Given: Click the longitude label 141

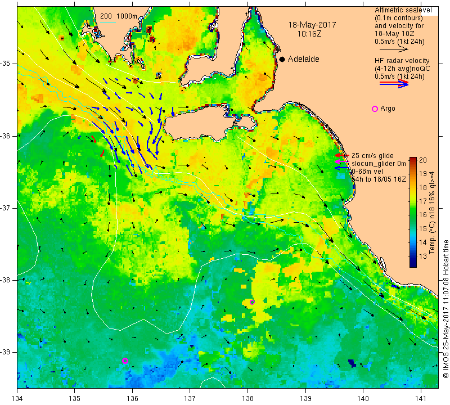Looking at the screenshot, I should pos(421,399).
